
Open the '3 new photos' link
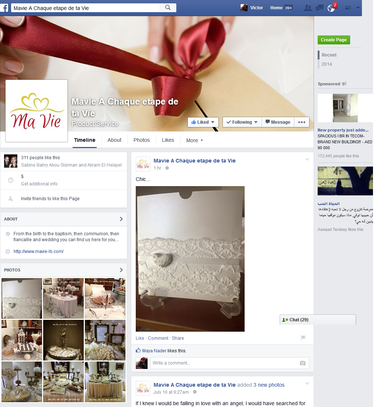(x=269, y=385)
